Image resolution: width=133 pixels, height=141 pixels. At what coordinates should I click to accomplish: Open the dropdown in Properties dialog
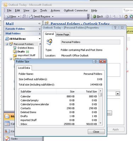tap(118, 94)
